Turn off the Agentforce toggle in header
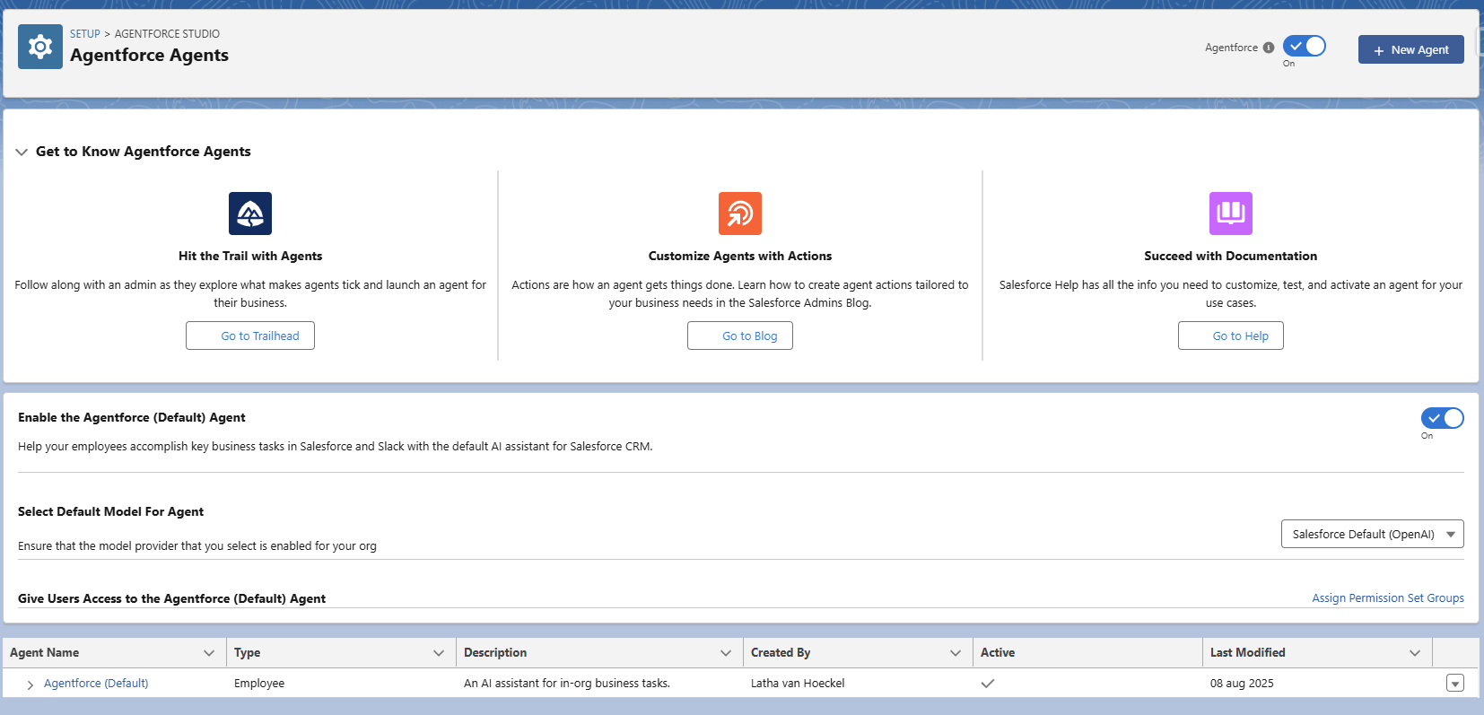1484x715 pixels. pos(1304,47)
